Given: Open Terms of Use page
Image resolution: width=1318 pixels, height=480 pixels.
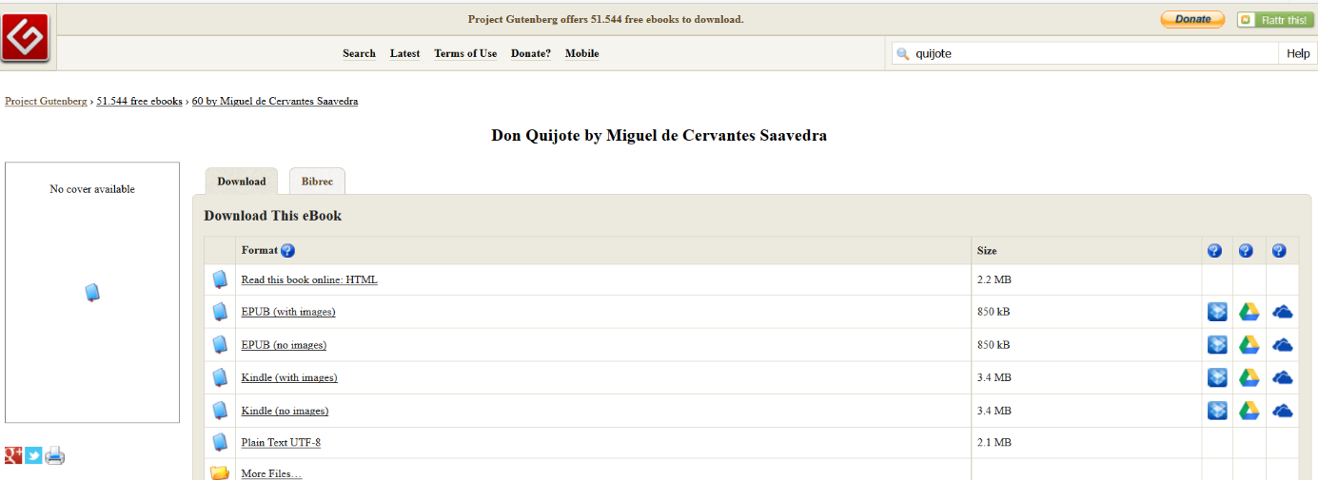Looking at the screenshot, I should pos(465,53).
